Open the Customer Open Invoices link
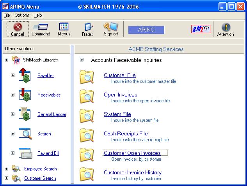This screenshot has width=247, height=186. click(x=132, y=153)
